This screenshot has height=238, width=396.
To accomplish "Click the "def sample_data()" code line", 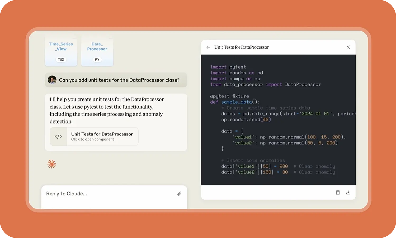I will pos(235,102).
